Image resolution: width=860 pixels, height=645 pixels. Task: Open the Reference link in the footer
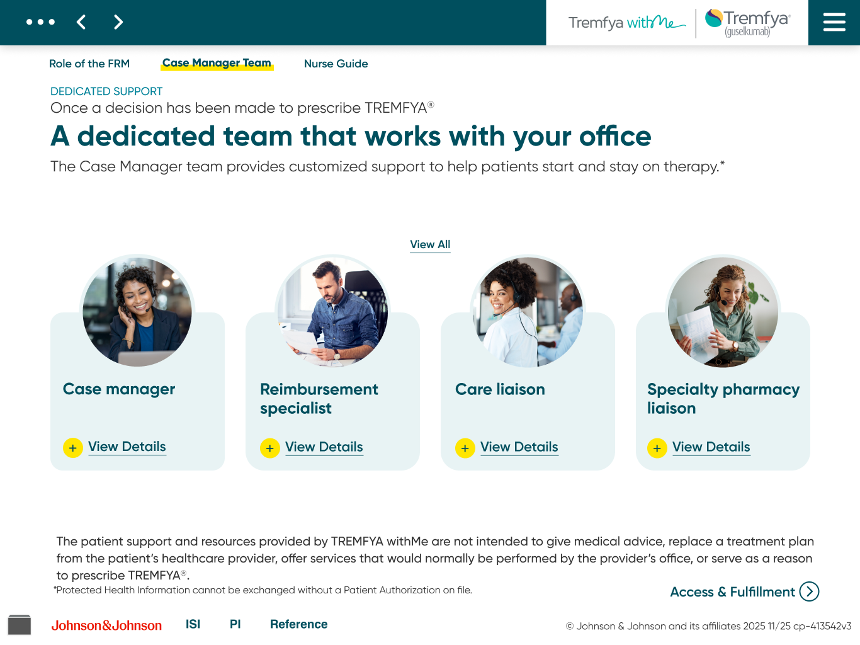pos(298,624)
